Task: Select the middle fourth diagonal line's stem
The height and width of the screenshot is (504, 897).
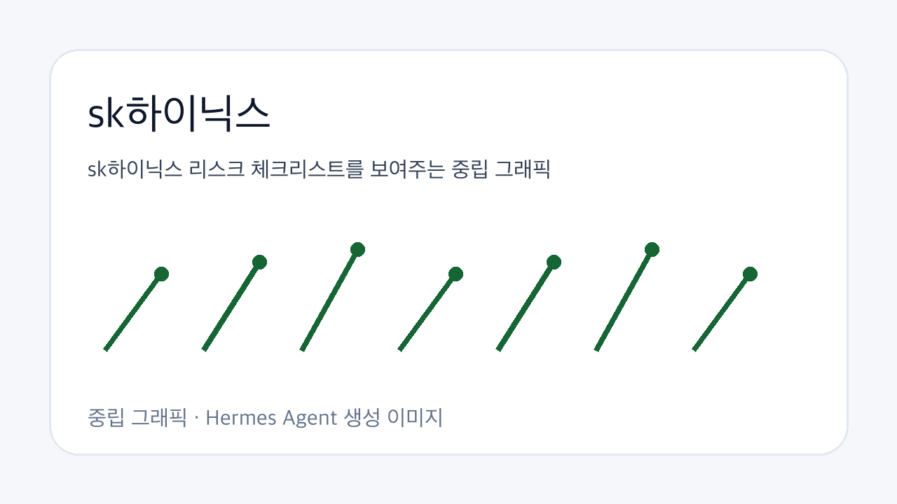Action: tap(427, 311)
